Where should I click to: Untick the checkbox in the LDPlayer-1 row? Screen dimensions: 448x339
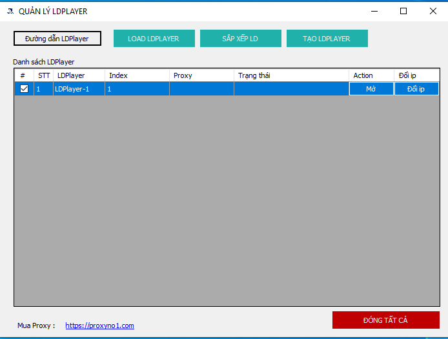pyautogui.click(x=25, y=89)
